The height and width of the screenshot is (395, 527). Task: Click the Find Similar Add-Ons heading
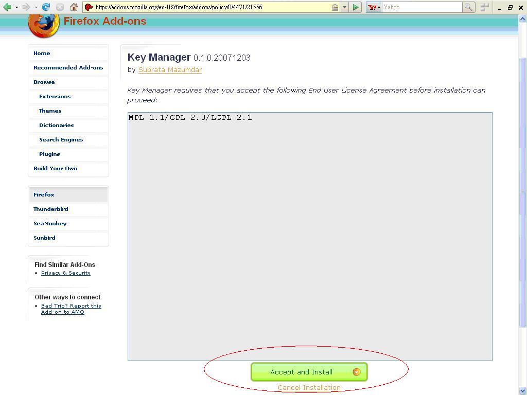pos(65,265)
